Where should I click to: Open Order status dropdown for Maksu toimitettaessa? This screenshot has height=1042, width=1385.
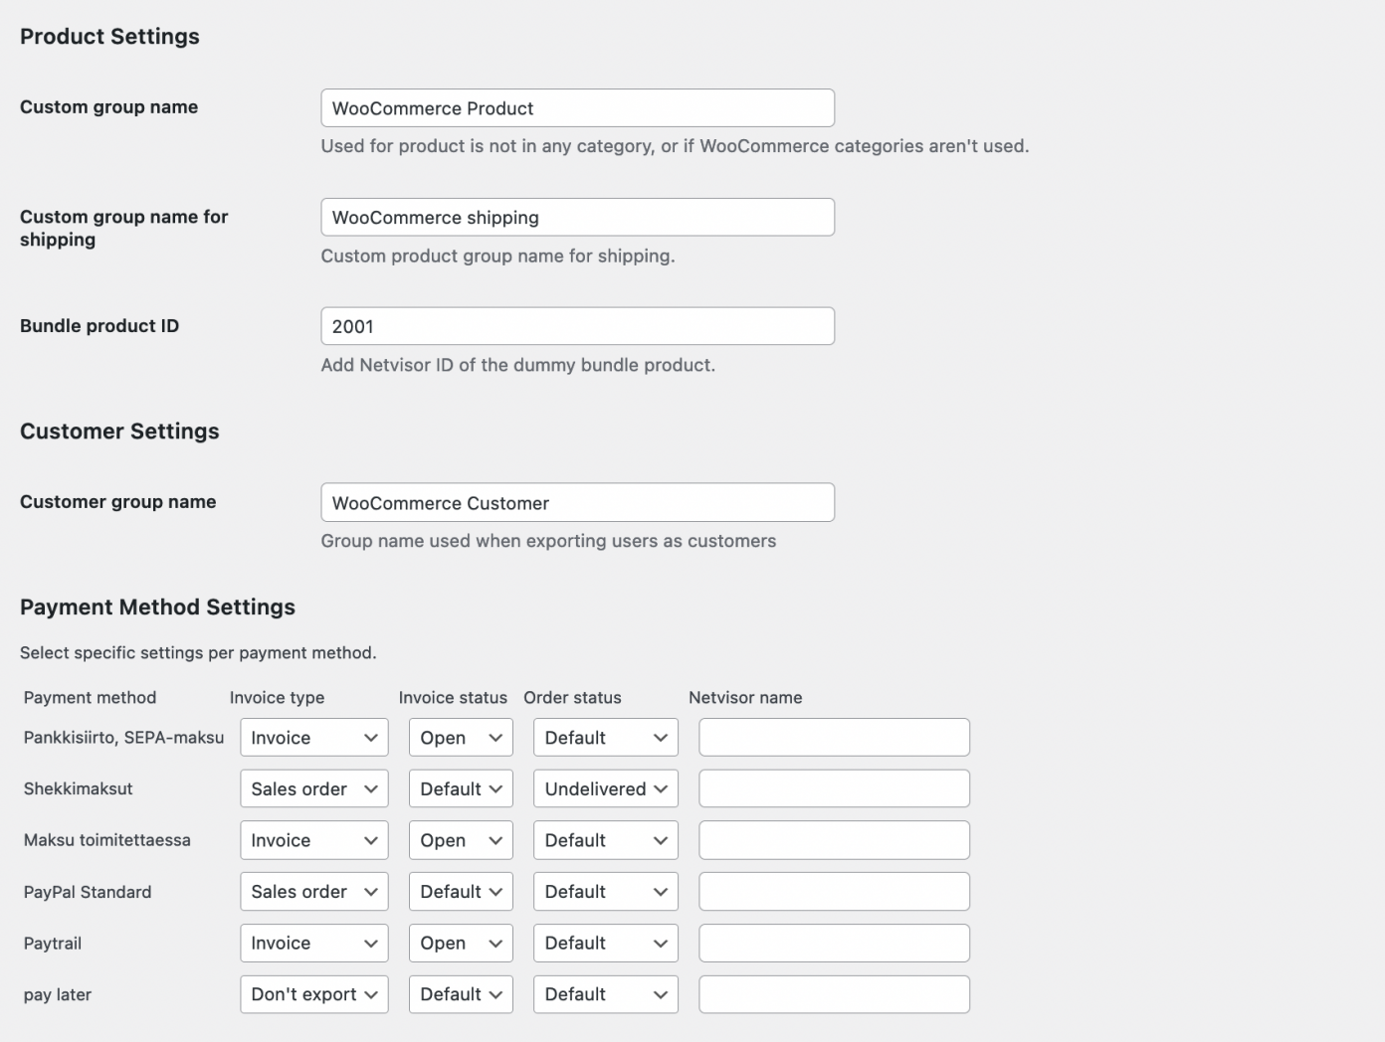605,840
